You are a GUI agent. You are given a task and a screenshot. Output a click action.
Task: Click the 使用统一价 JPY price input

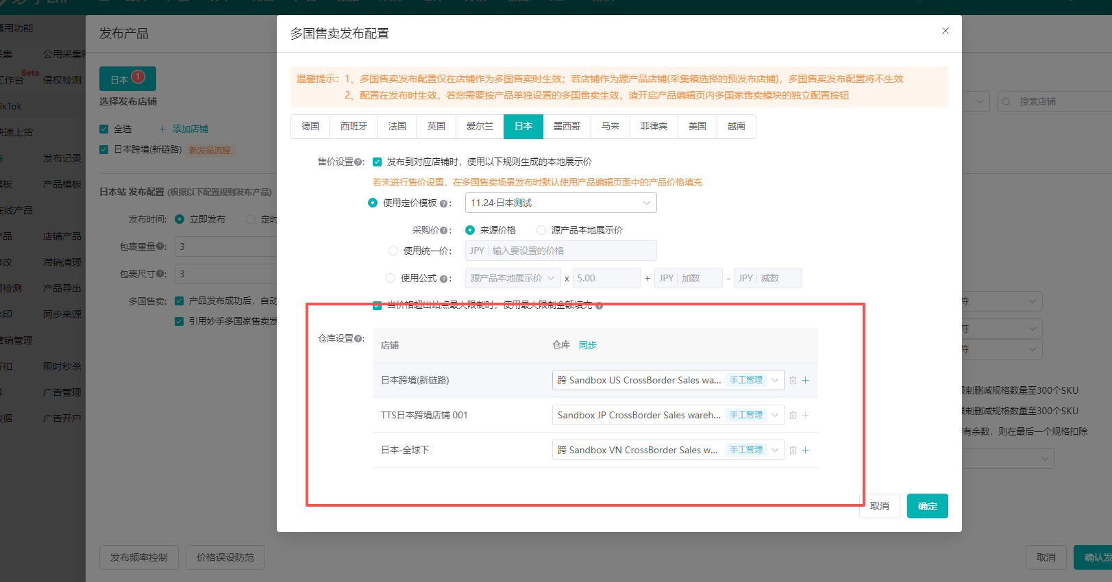(x=561, y=251)
